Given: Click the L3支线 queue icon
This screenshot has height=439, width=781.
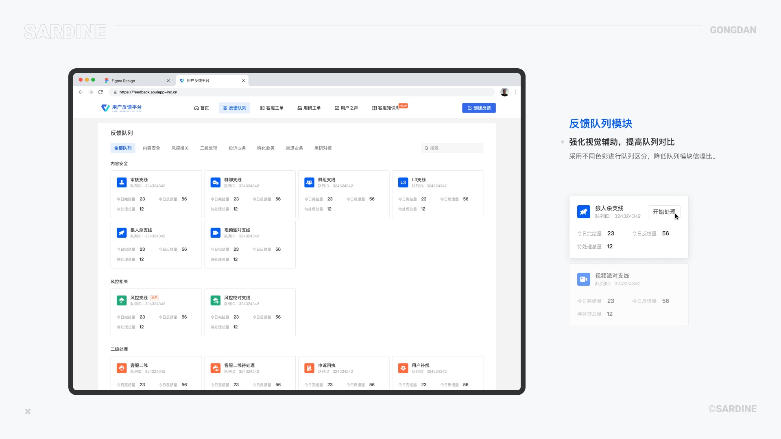Looking at the screenshot, I should (x=403, y=183).
